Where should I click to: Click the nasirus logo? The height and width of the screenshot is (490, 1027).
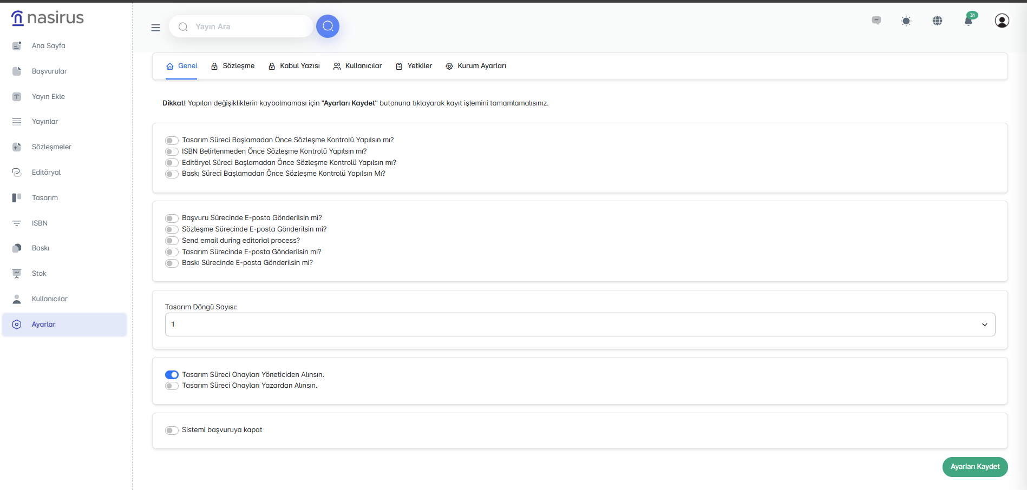click(48, 18)
